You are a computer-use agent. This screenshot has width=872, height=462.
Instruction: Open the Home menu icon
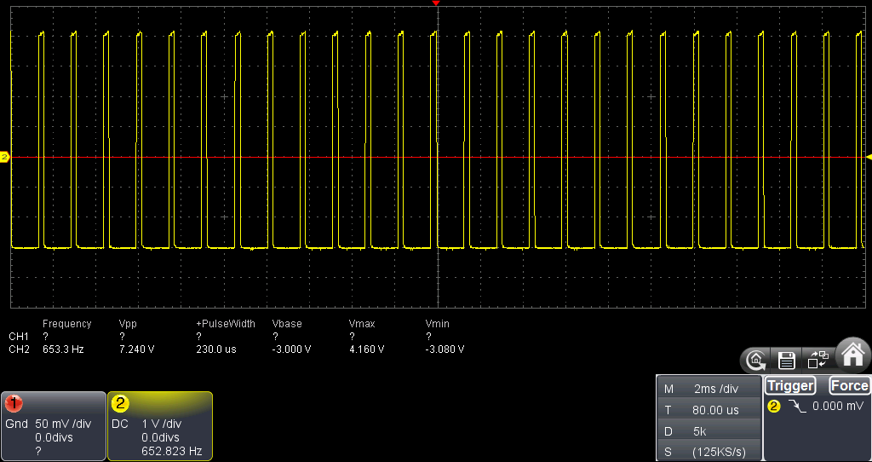(852, 353)
